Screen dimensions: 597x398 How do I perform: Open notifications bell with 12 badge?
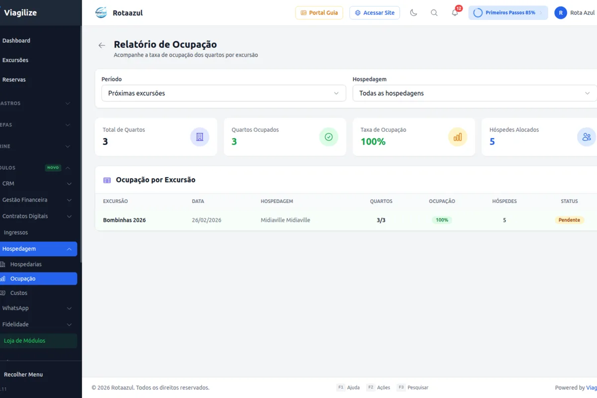[x=455, y=13]
